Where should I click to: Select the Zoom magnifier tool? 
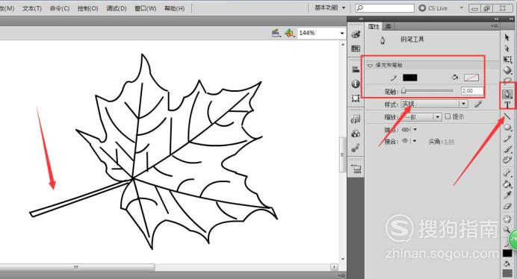click(x=507, y=229)
